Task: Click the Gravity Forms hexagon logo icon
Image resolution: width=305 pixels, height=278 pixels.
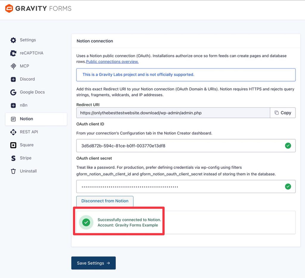Action: pyautogui.click(x=9, y=8)
